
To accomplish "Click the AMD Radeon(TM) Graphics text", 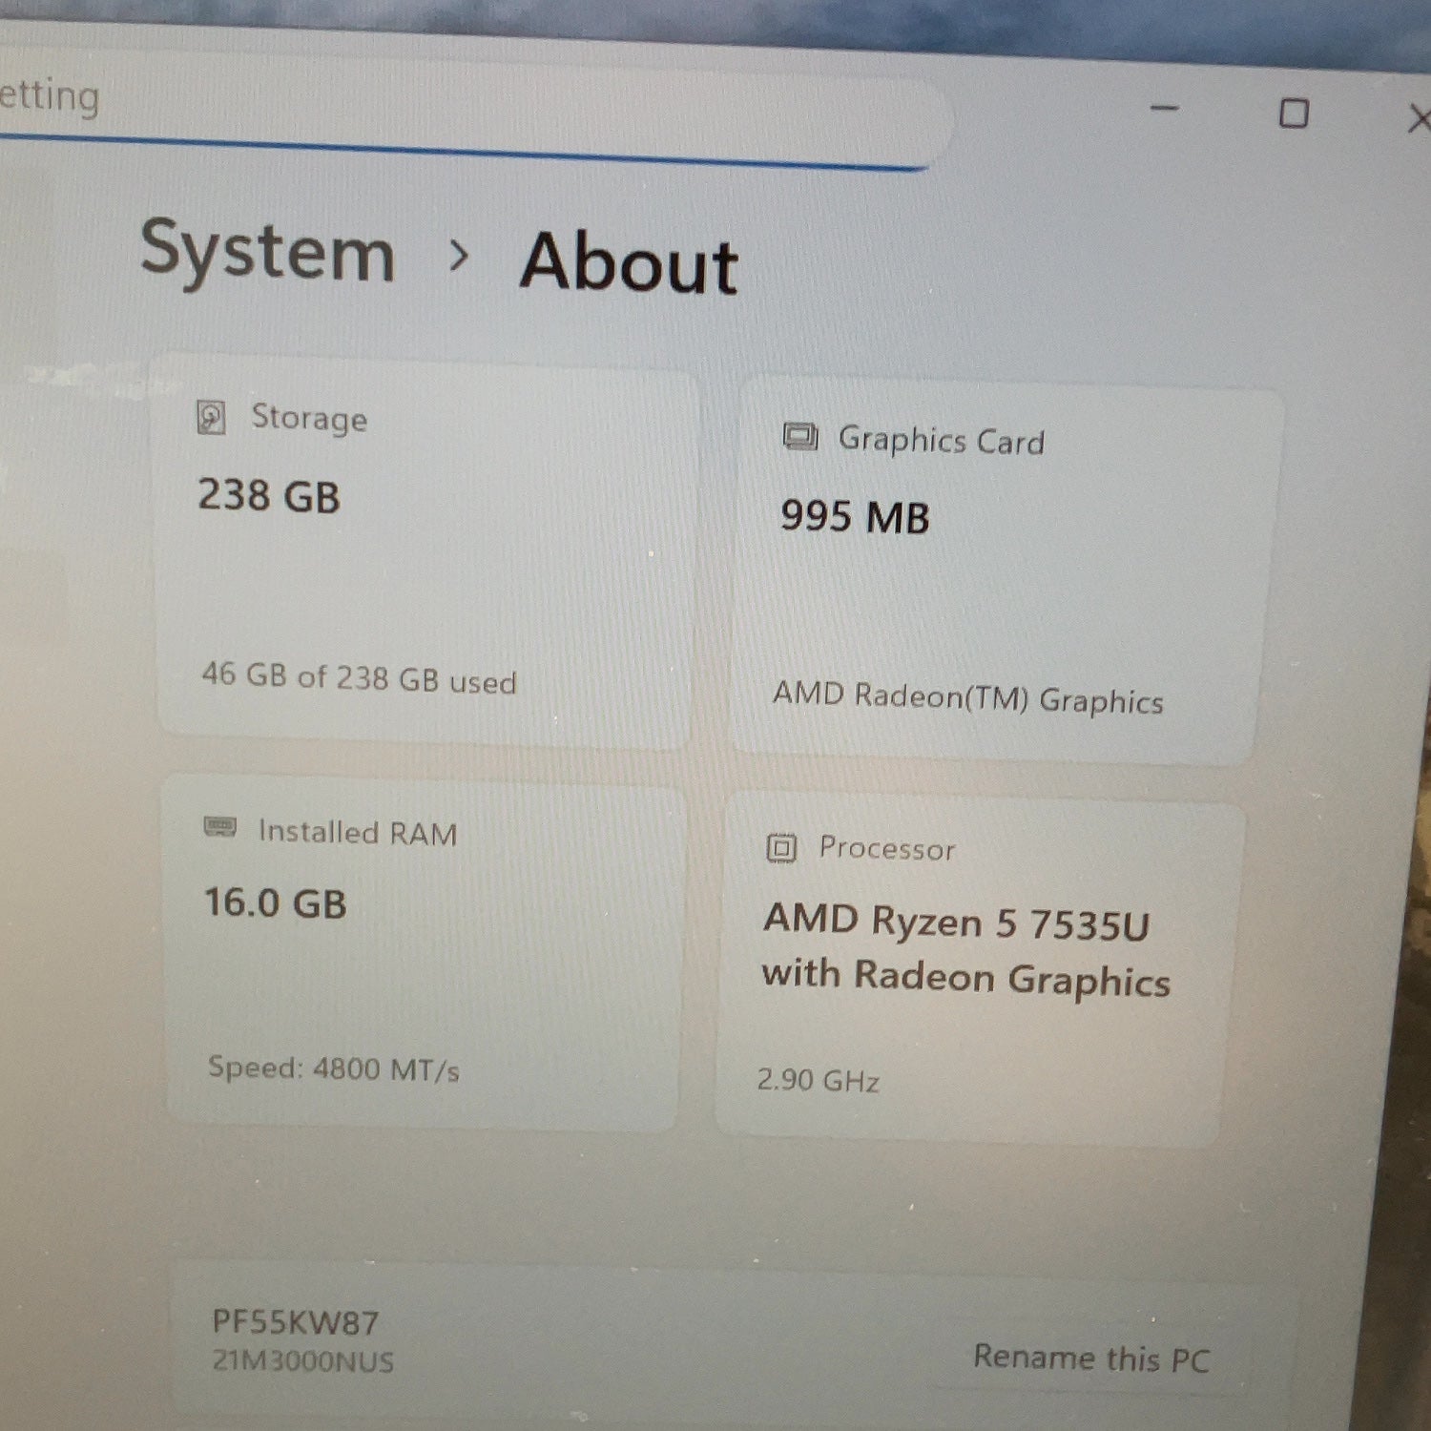I will tap(968, 697).
